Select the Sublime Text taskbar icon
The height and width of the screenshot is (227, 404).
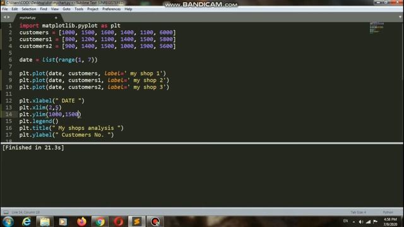point(136,221)
